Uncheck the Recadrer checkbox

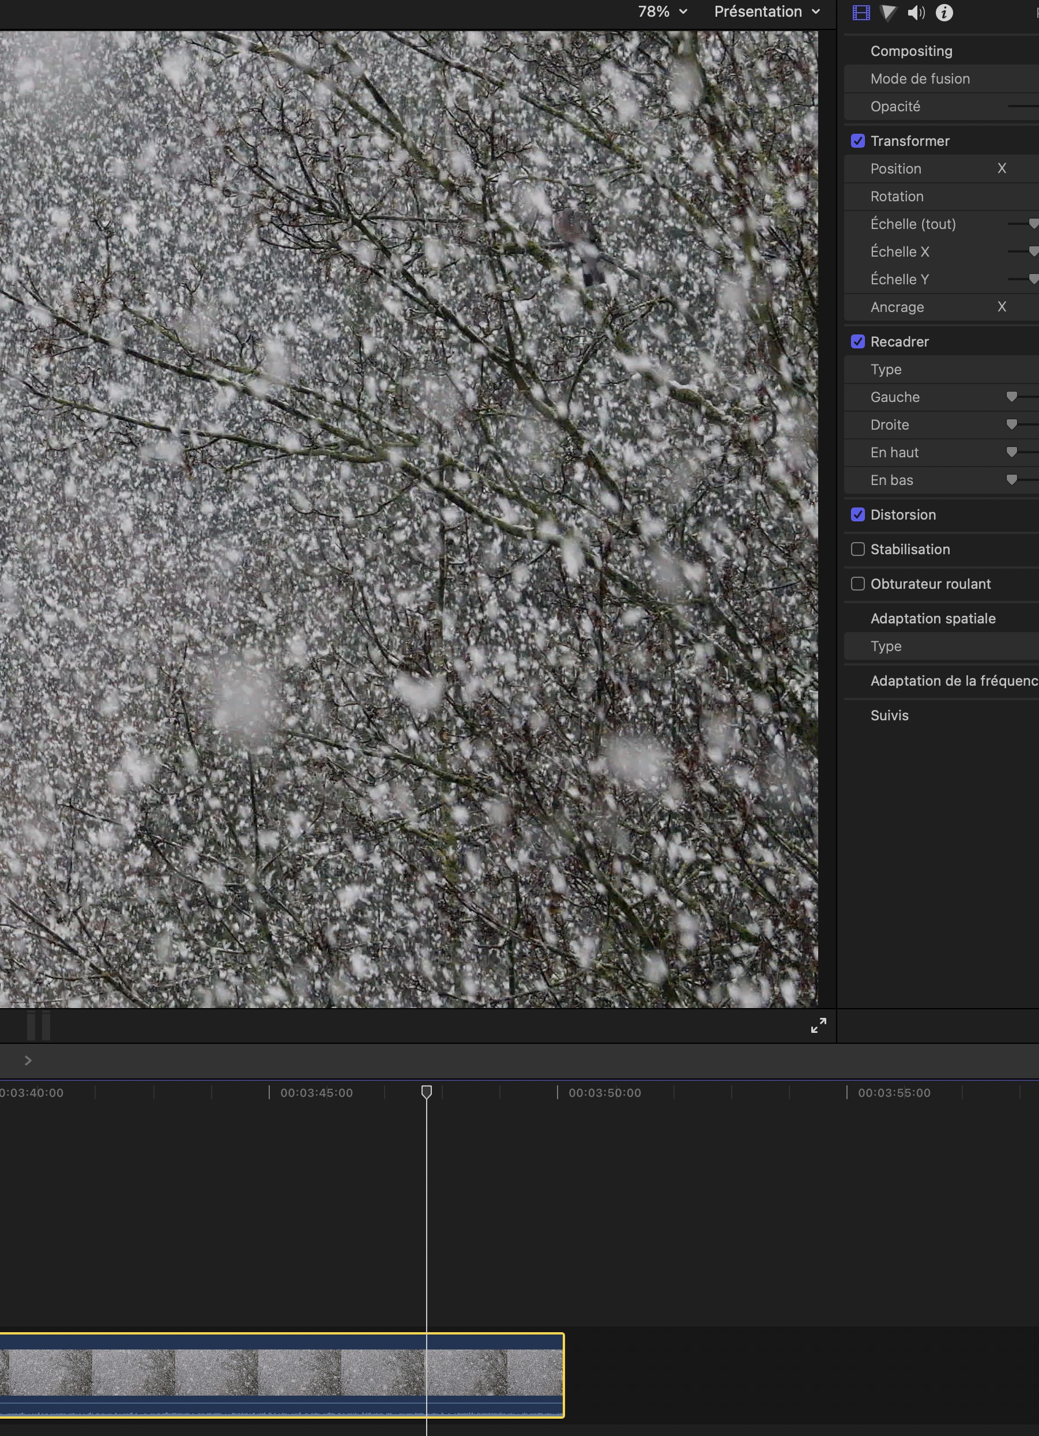coord(857,342)
